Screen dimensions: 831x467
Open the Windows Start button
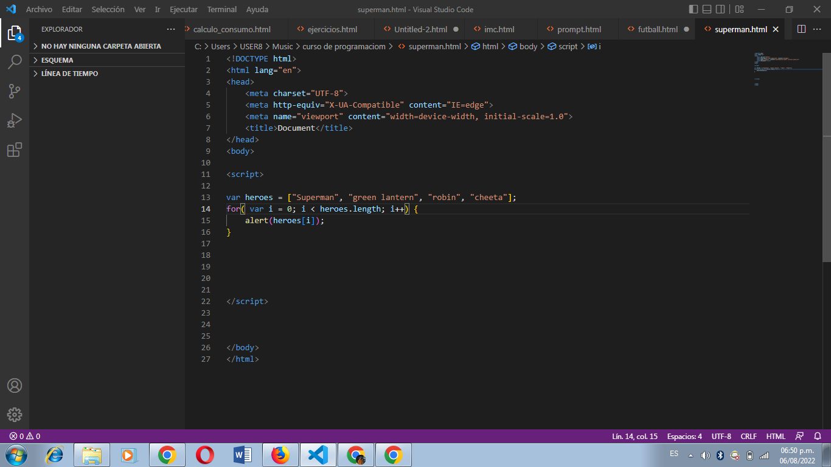click(16, 455)
